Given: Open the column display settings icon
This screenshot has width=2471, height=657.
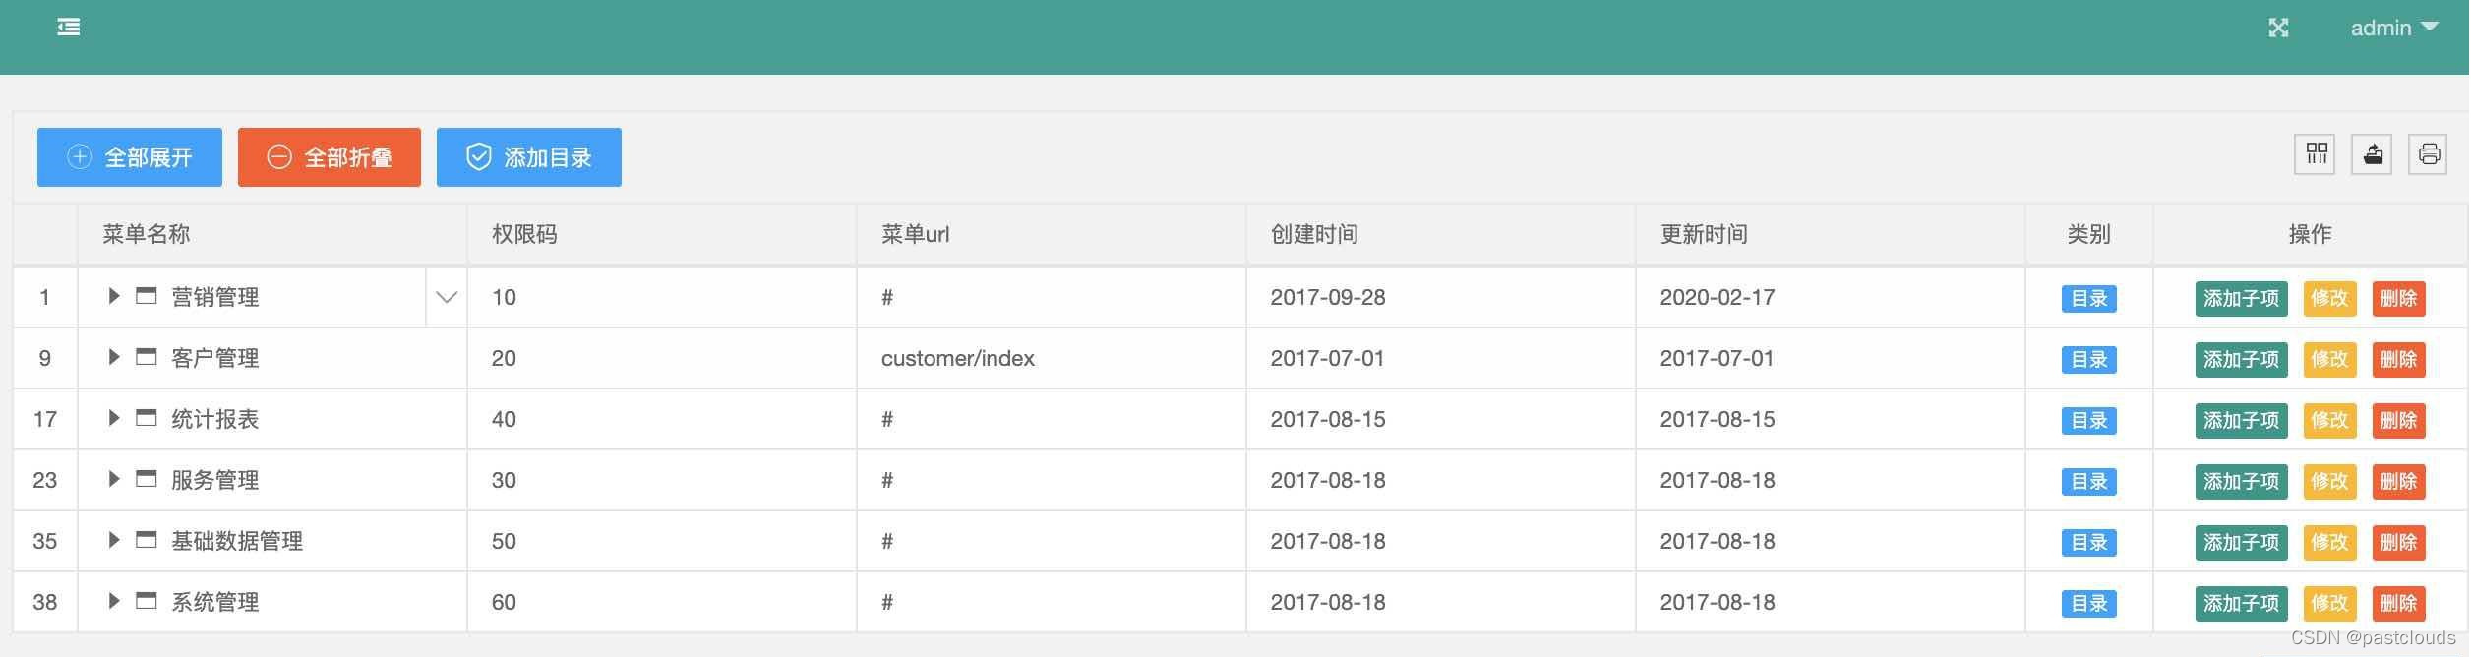Looking at the screenshot, I should tap(2315, 154).
